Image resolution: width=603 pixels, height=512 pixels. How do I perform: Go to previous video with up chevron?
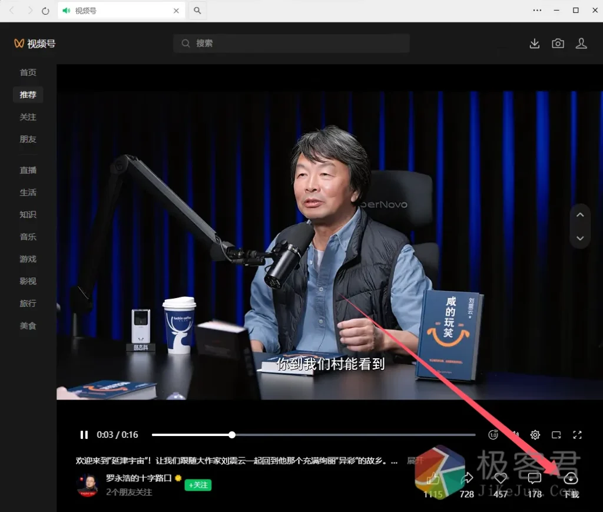point(580,215)
